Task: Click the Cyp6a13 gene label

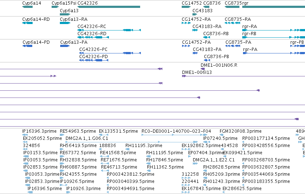Action: [x=69, y=10]
